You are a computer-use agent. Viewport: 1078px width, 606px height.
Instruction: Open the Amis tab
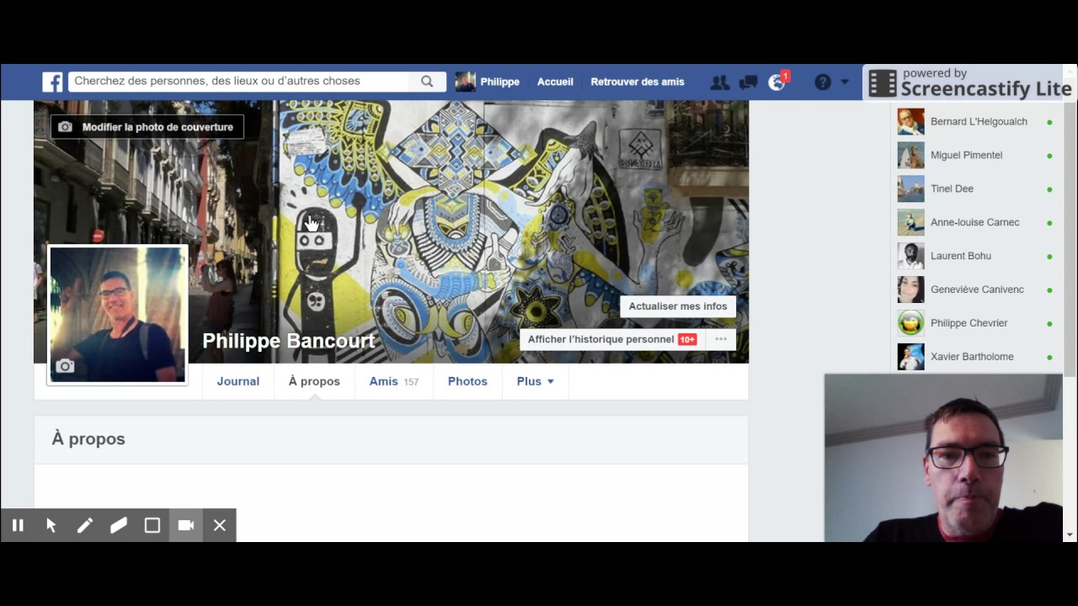[394, 381]
